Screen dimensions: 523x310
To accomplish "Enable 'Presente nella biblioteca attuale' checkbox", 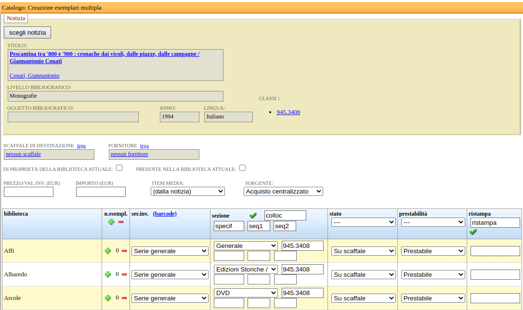I will pos(243,168).
